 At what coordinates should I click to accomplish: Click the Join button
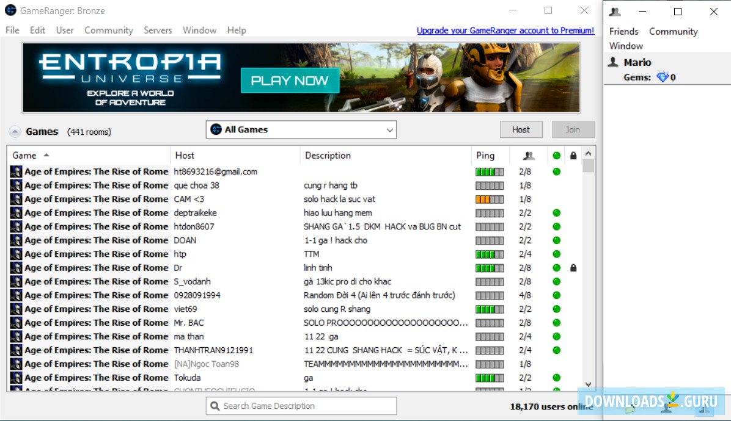pos(573,130)
